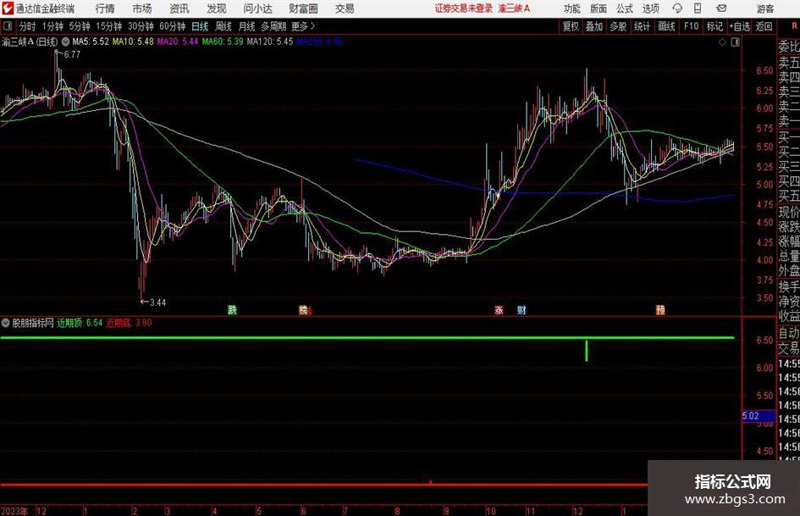Click the MA120: 5.45 value

click(270, 42)
